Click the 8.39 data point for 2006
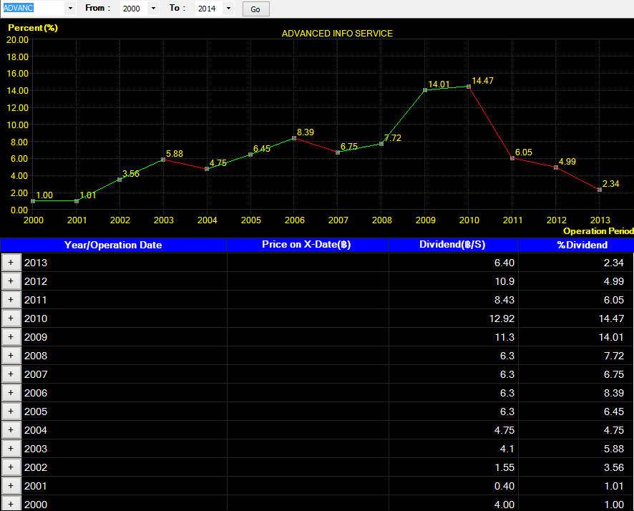 tap(294, 138)
